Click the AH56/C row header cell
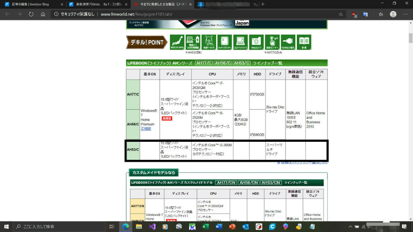The width and height of the screenshot is (413, 232). click(133, 124)
